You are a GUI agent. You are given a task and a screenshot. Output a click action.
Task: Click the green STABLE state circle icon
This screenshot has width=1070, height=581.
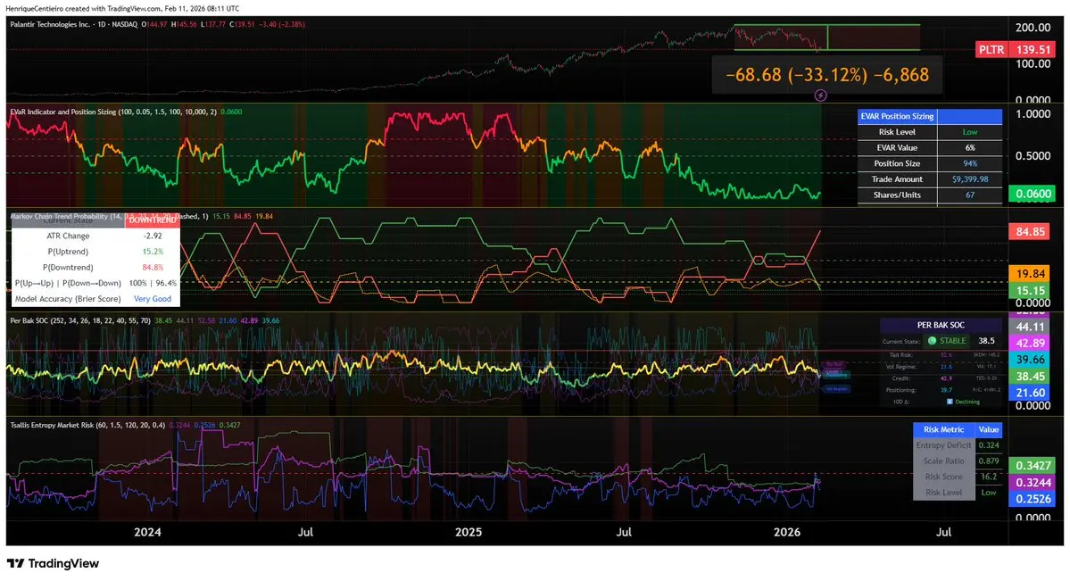point(932,341)
